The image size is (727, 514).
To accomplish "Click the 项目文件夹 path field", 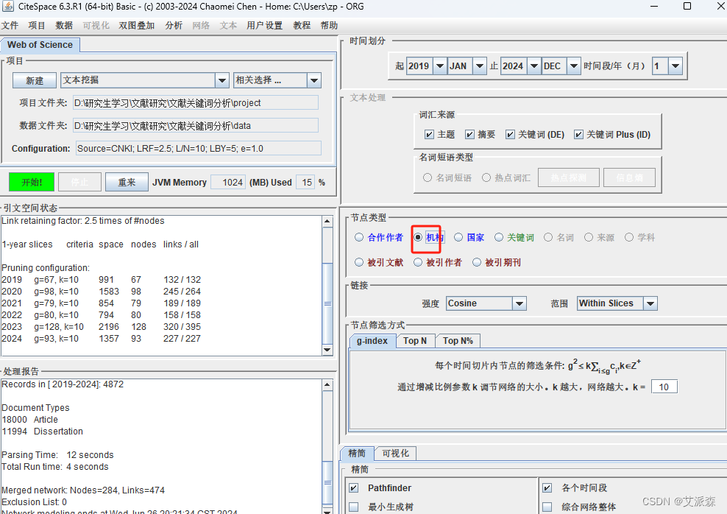I will click(196, 102).
